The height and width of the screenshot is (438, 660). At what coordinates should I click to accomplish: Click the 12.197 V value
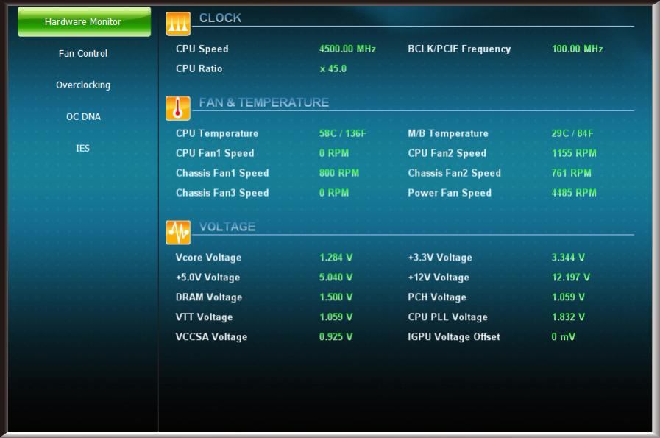coord(570,278)
